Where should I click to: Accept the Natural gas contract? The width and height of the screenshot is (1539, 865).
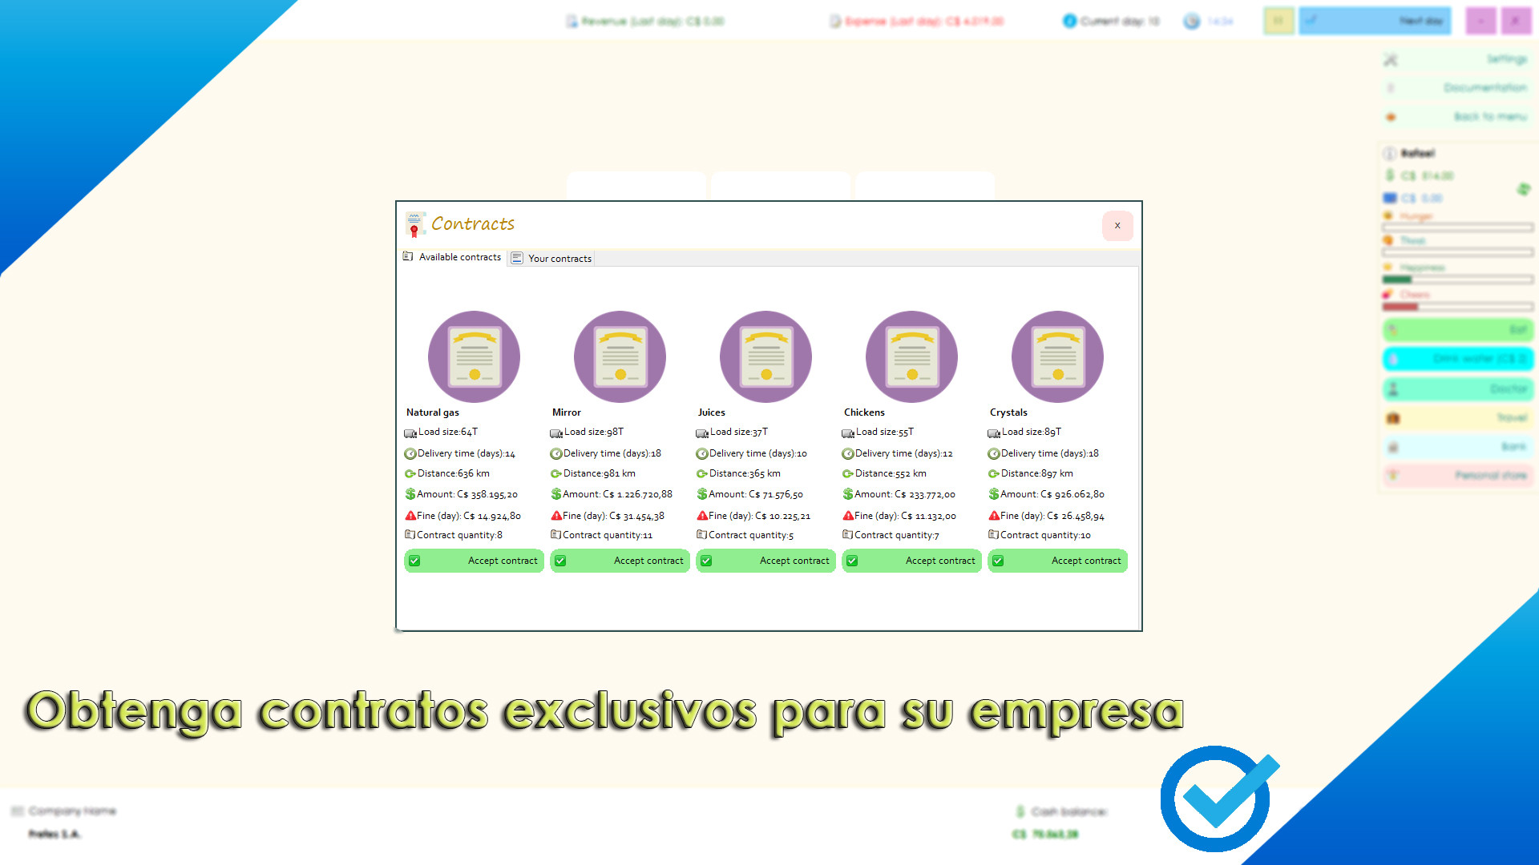(x=474, y=561)
